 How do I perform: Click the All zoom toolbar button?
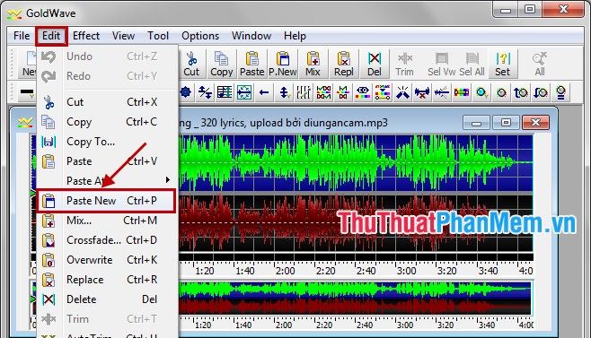(540, 64)
